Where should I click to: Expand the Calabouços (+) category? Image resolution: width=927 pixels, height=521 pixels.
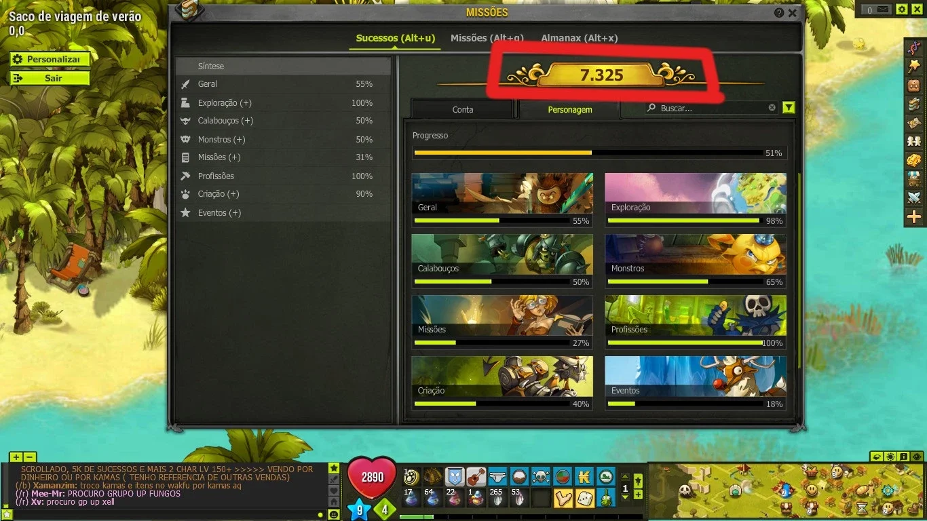283,121
